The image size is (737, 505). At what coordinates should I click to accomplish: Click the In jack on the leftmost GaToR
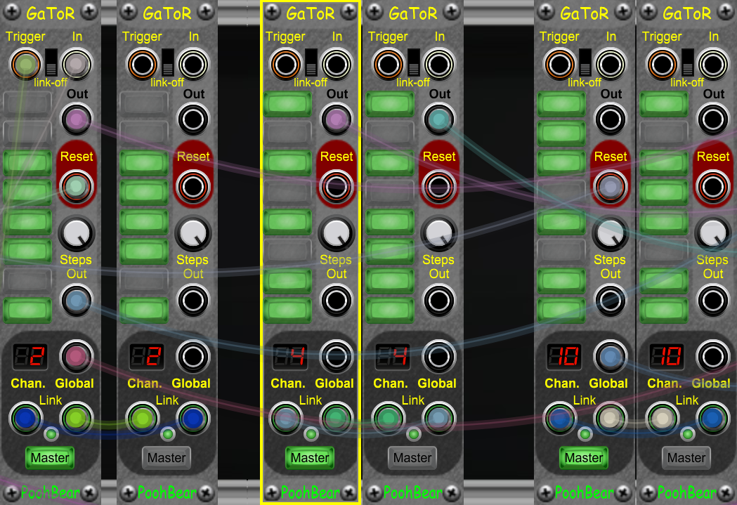[x=75, y=64]
